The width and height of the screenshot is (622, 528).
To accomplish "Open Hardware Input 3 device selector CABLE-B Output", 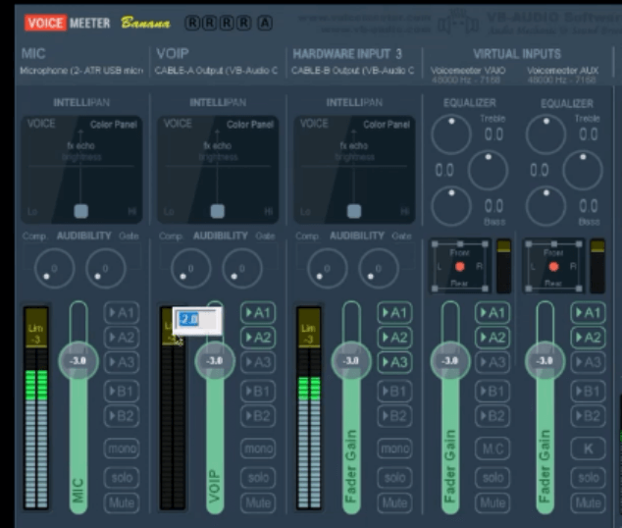I will [x=352, y=71].
